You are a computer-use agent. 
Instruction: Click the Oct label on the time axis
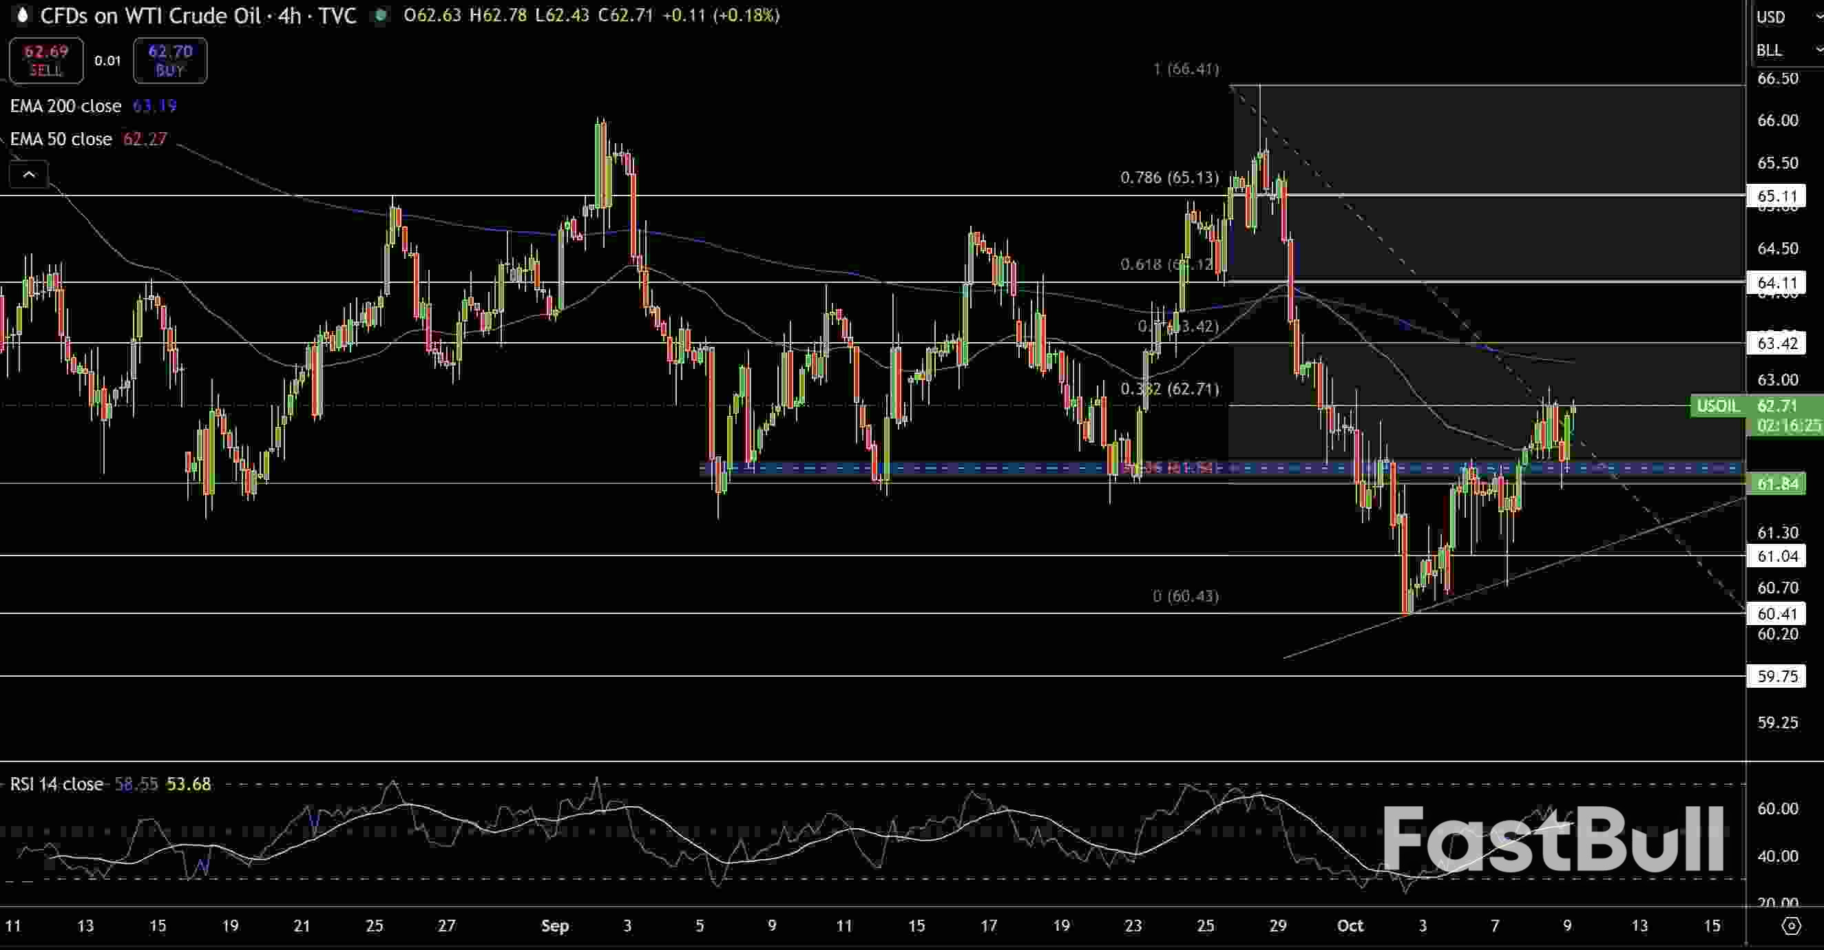(x=1350, y=925)
